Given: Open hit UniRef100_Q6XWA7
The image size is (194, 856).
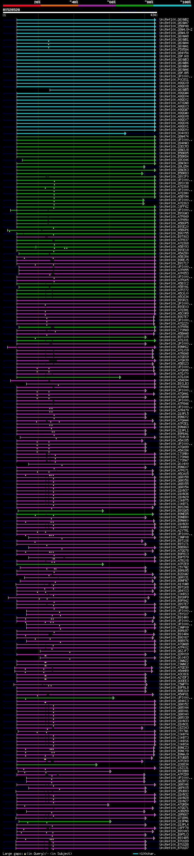Looking at the screenshot, I should point(174,23).
